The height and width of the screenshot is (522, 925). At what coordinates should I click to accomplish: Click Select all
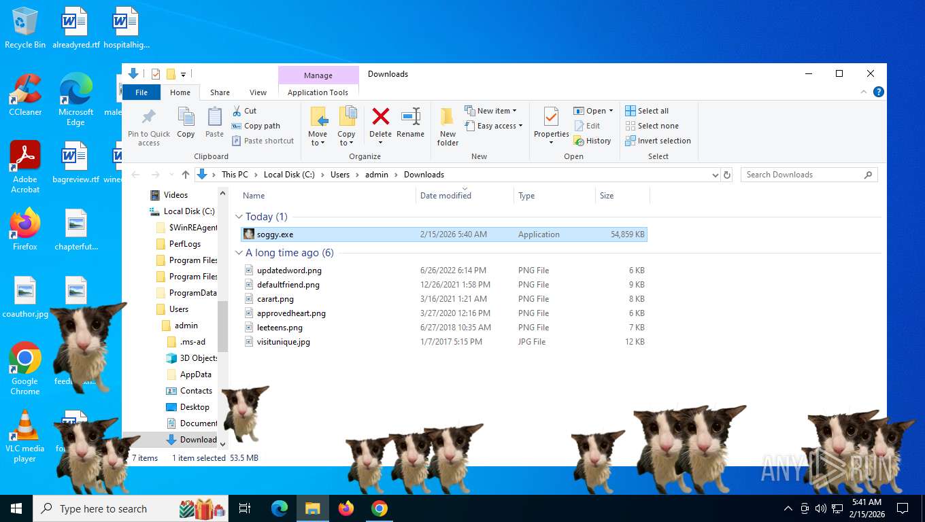click(x=647, y=111)
